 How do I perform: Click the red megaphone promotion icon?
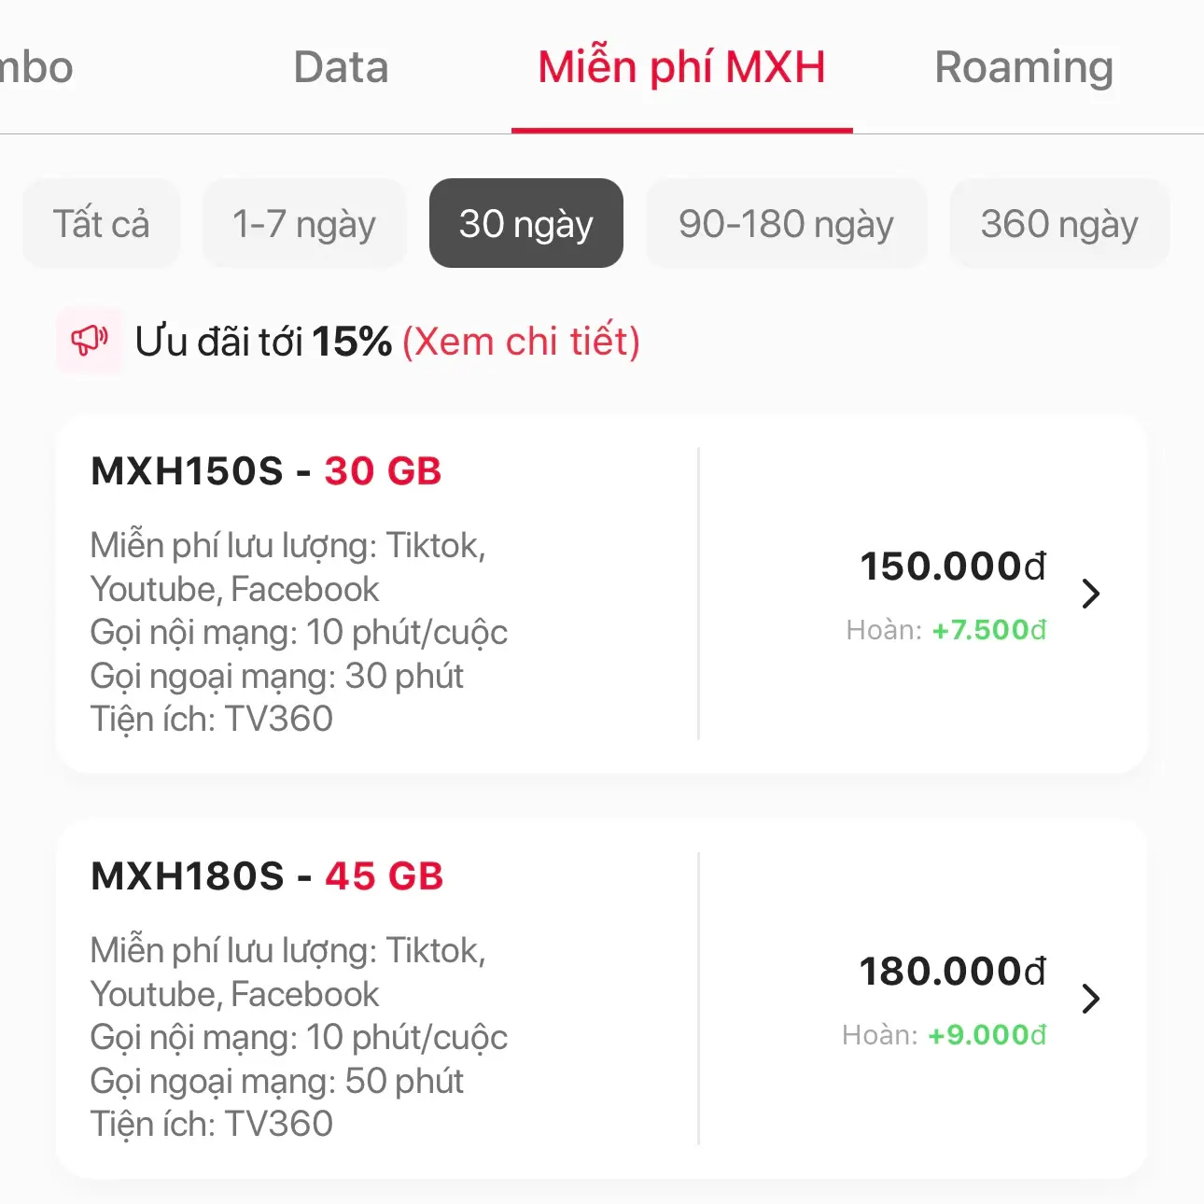point(90,342)
